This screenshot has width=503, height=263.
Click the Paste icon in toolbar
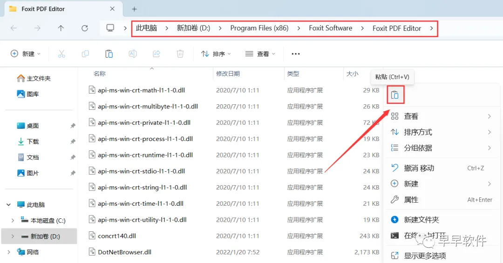click(109, 54)
